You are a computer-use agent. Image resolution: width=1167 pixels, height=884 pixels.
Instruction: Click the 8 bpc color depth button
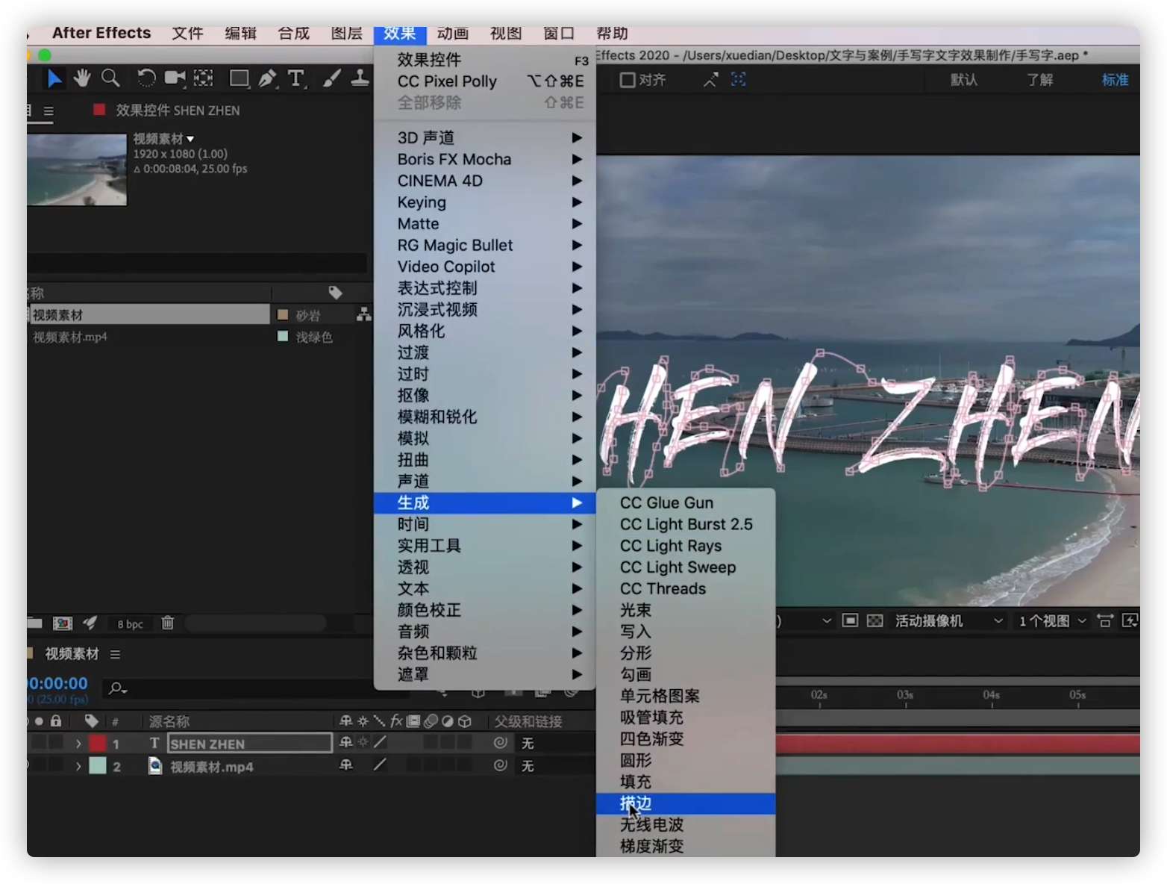tap(130, 623)
